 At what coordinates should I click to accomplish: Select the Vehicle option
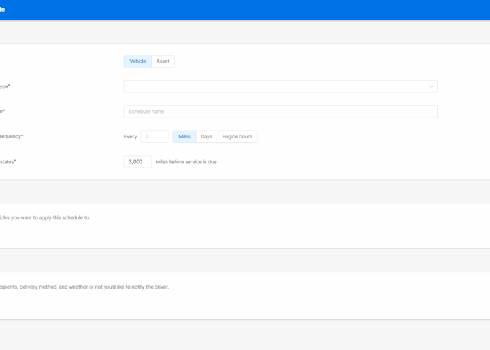(x=138, y=61)
